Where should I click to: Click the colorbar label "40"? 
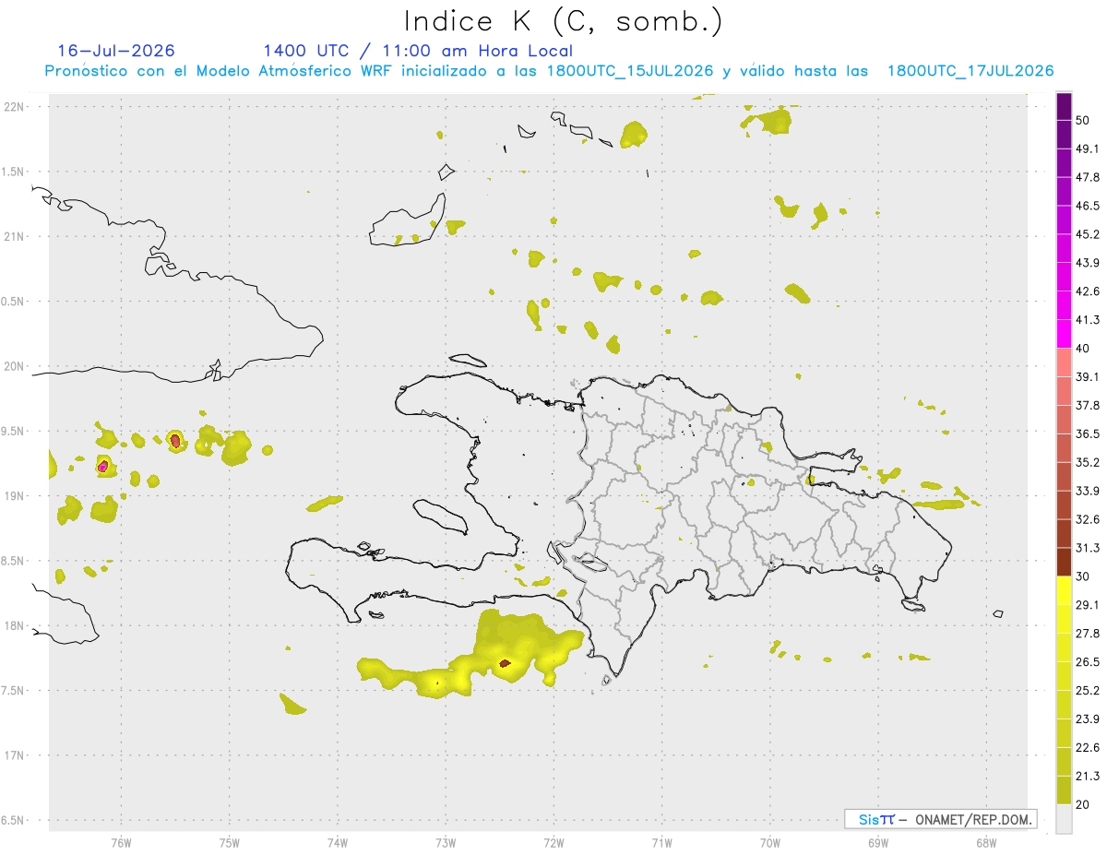[1083, 349]
